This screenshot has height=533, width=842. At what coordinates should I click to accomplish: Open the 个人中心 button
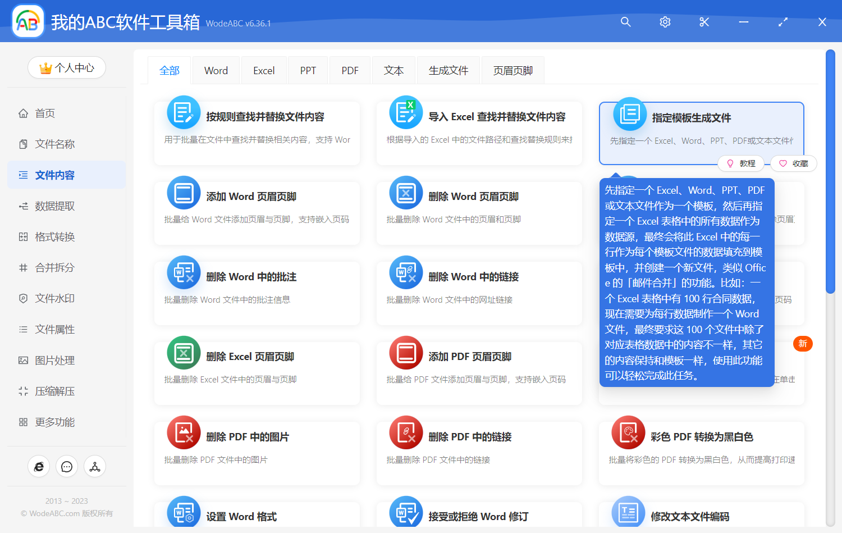pyautogui.click(x=67, y=67)
